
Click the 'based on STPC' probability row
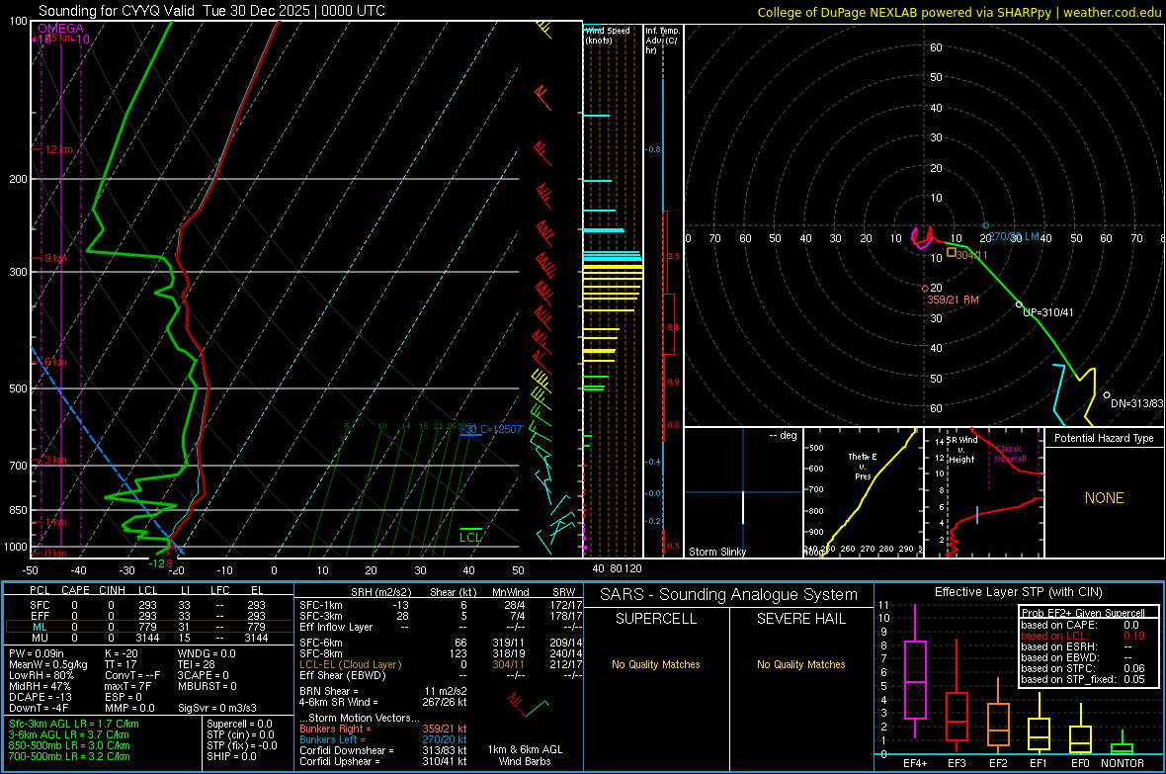point(1083,668)
